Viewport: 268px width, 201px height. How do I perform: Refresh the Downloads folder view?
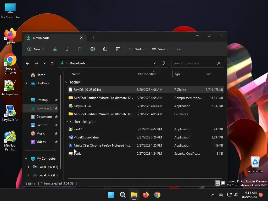coord(163,63)
